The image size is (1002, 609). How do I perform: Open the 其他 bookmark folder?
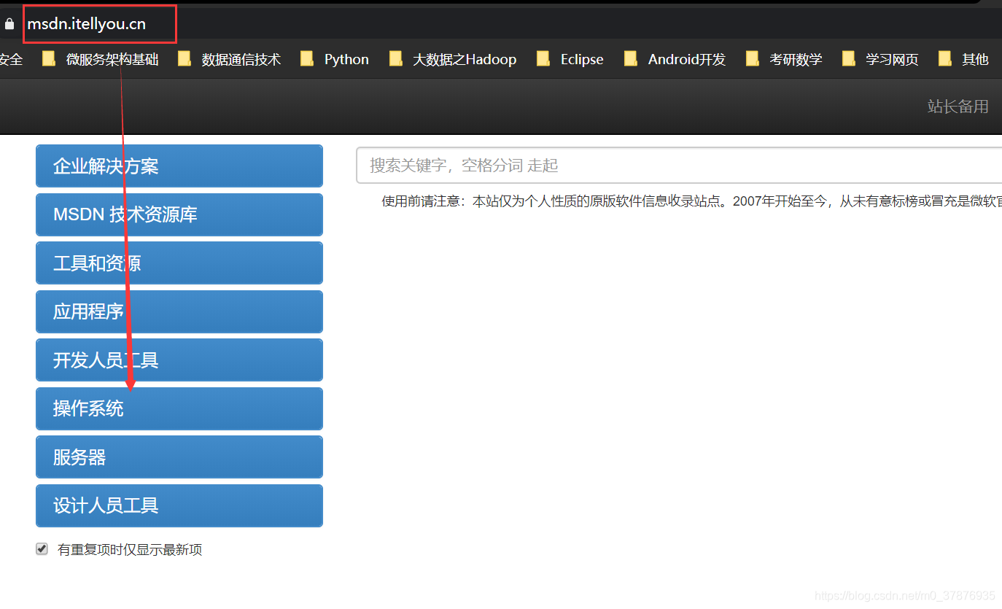click(963, 59)
